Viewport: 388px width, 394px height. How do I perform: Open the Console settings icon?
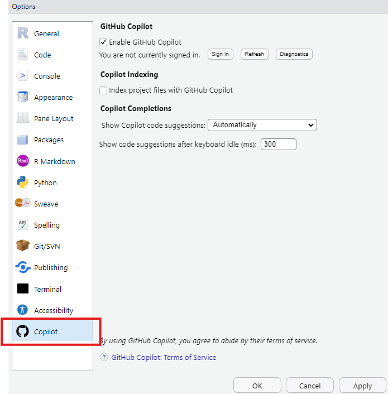pos(23,76)
